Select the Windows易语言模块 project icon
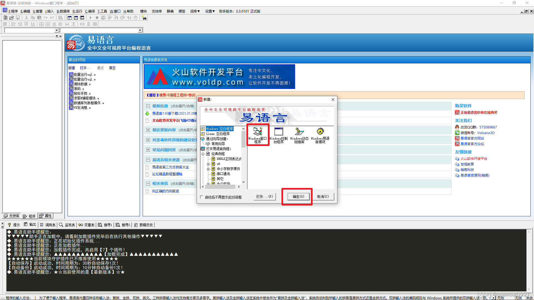The height and width of the screenshot is (300, 534). click(320, 135)
